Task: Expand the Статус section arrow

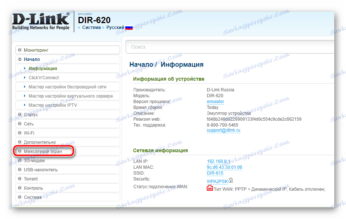Action: (20, 114)
